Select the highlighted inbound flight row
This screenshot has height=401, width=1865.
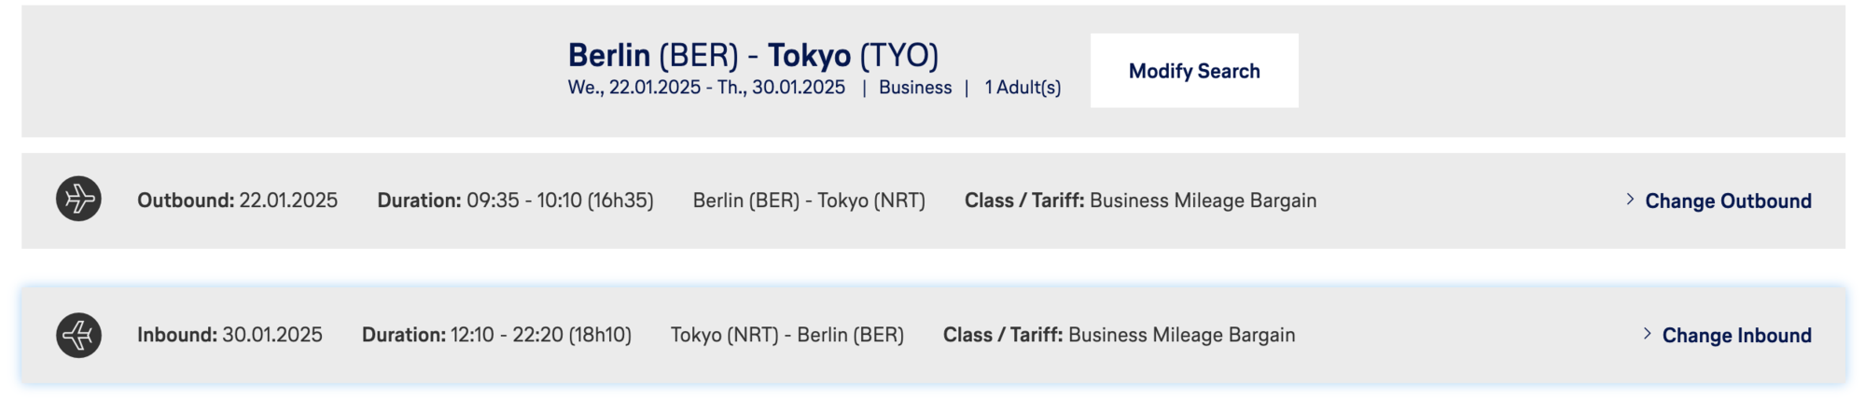point(933,335)
